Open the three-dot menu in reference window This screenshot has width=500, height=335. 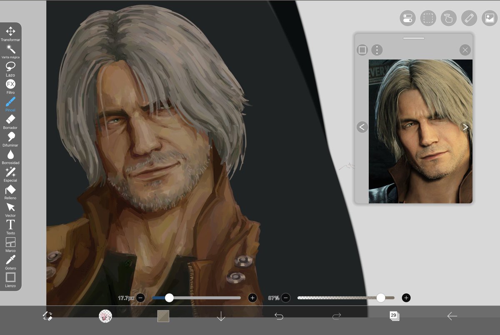(377, 50)
